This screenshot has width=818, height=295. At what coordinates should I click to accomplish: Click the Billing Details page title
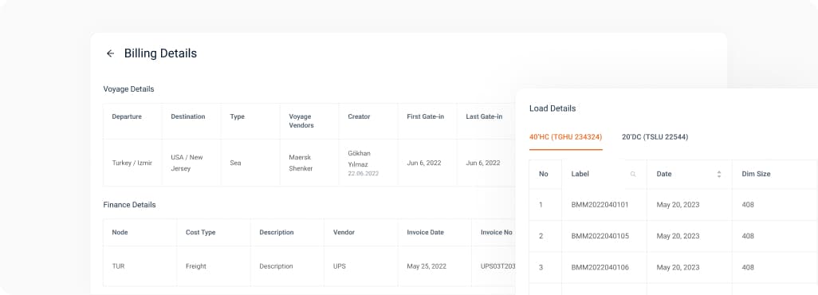[x=160, y=53]
